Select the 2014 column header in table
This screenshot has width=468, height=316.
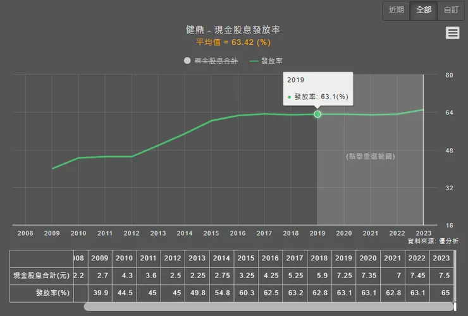click(222, 258)
